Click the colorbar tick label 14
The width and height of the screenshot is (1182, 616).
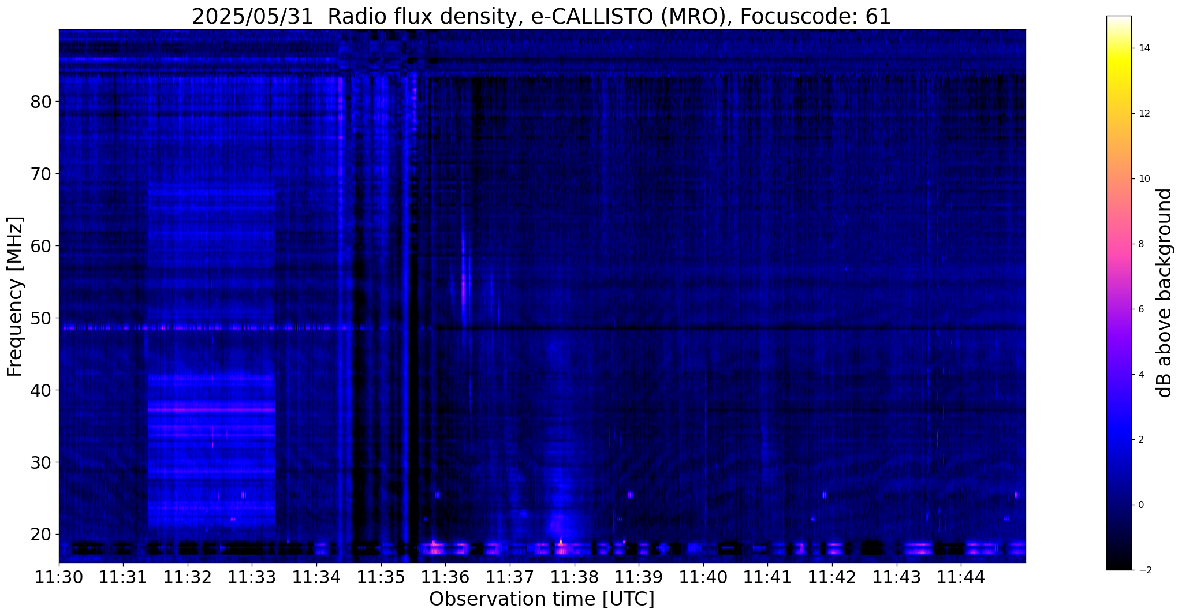1143,48
